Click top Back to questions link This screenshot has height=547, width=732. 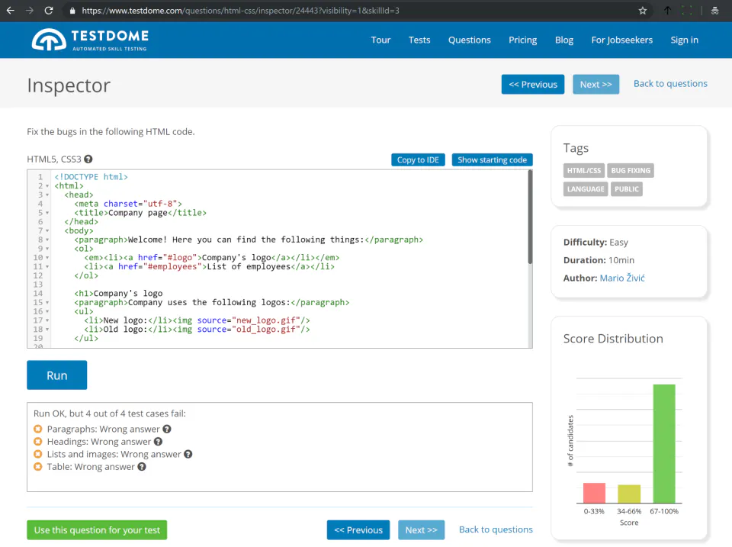670,84
